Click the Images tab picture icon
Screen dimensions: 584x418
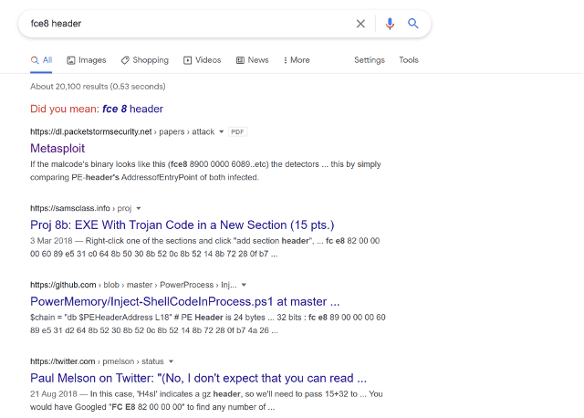(x=71, y=60)
